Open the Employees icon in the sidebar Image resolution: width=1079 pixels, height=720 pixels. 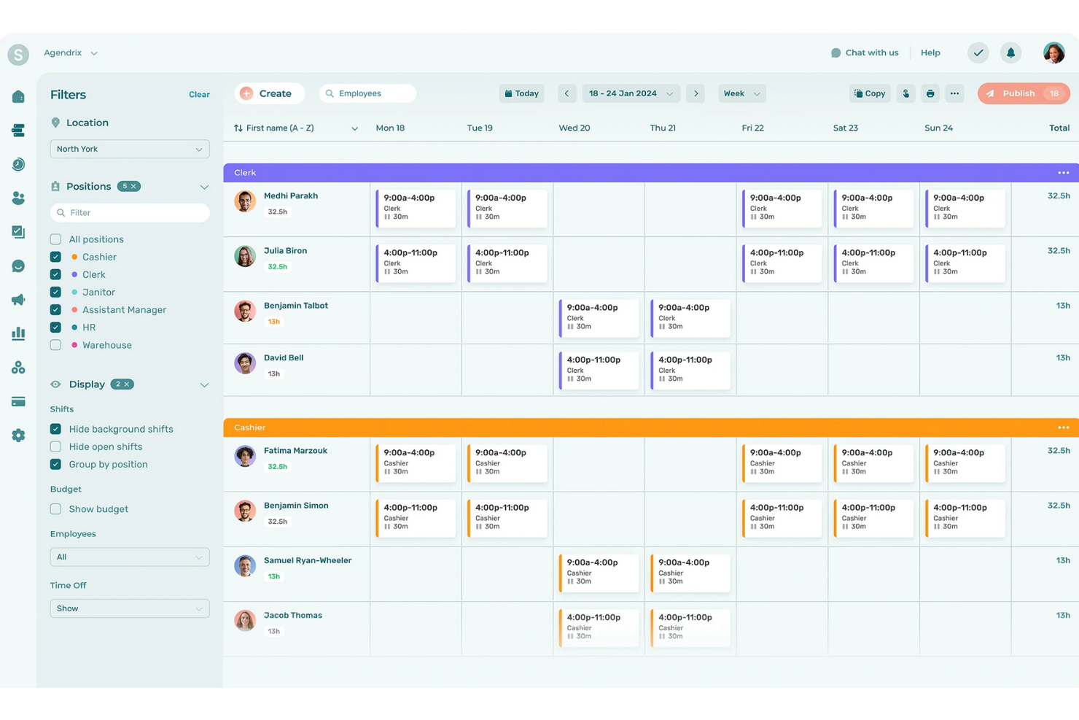point(18,198)
